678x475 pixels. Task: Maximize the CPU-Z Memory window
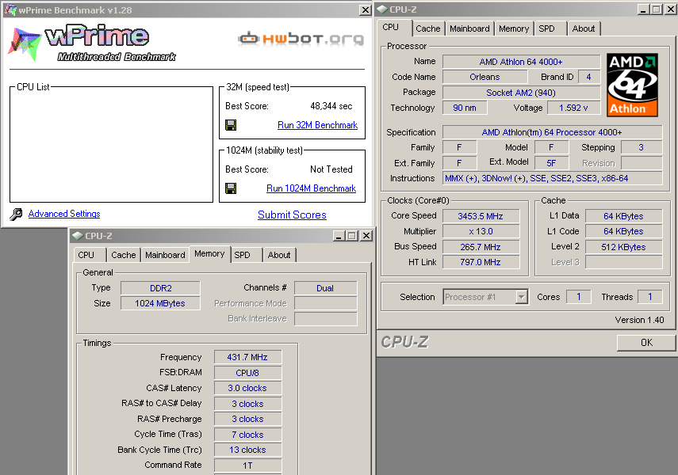(352, 236)
